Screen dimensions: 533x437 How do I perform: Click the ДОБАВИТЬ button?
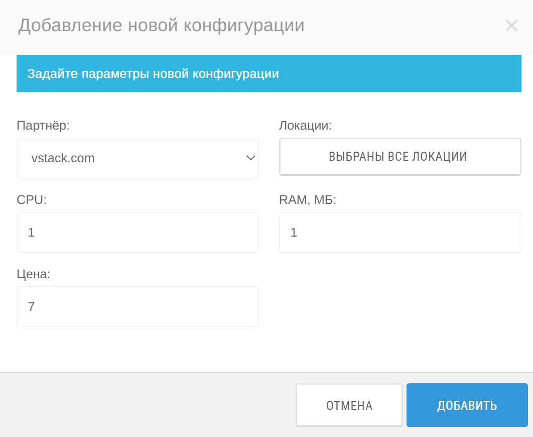tap(467, 405)
